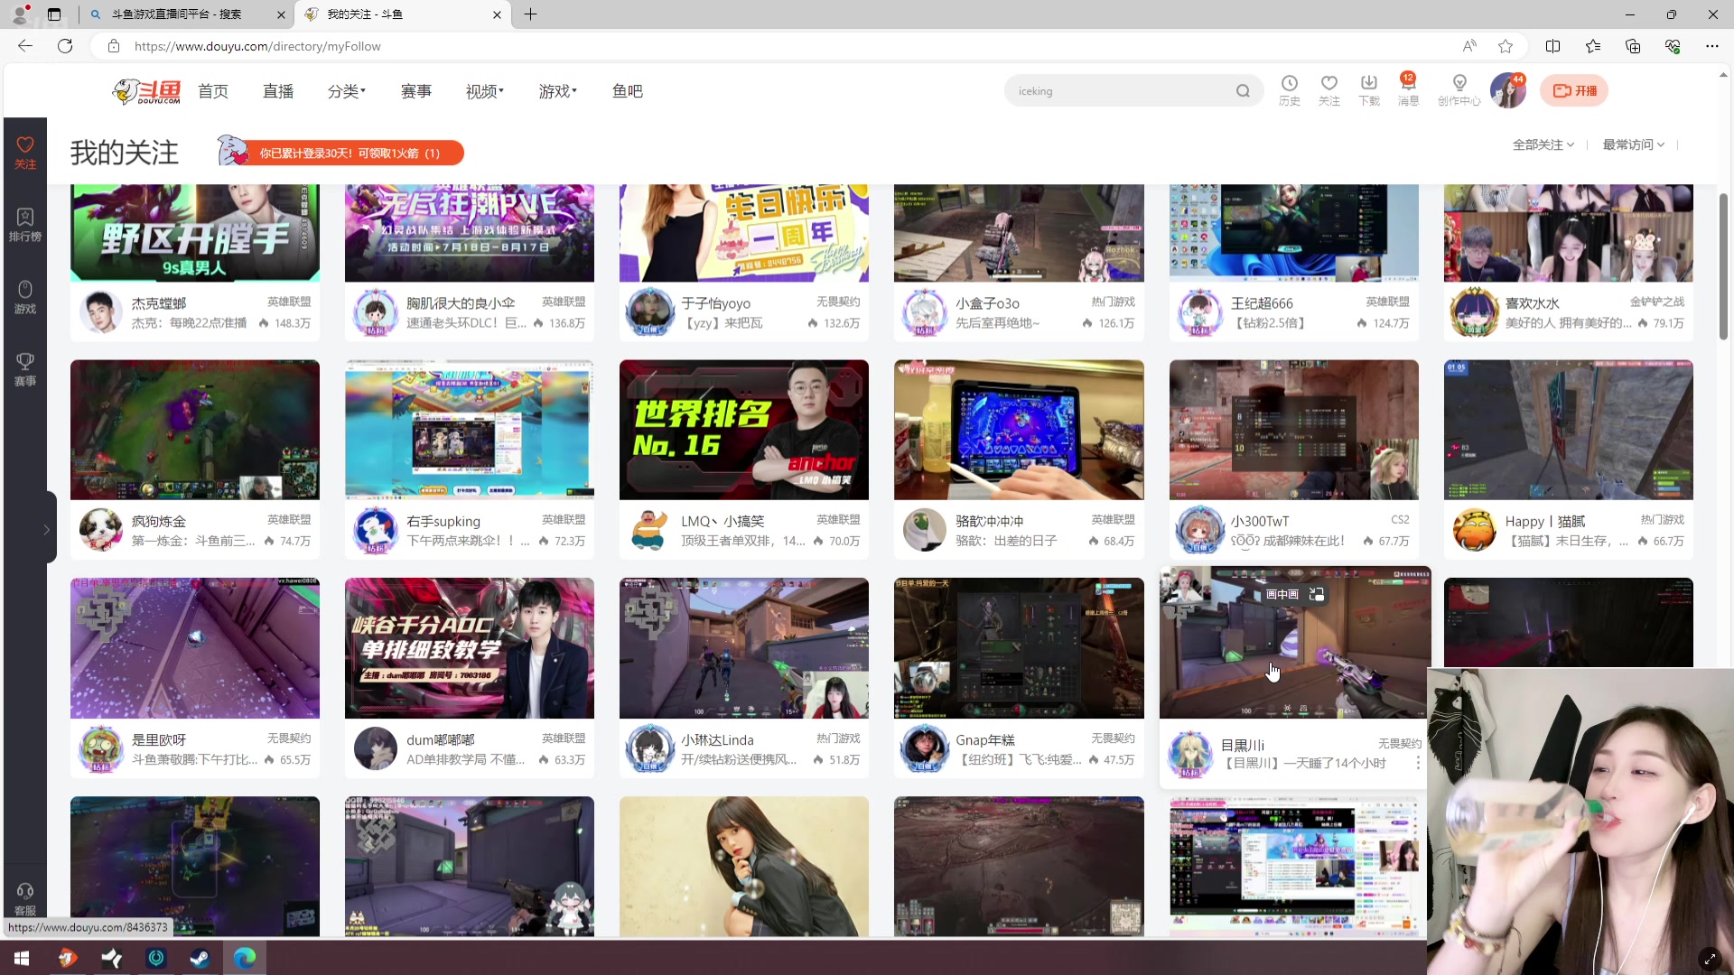Open browser split screen icon
This screenshot has width=1734, height=975.
1553,46
